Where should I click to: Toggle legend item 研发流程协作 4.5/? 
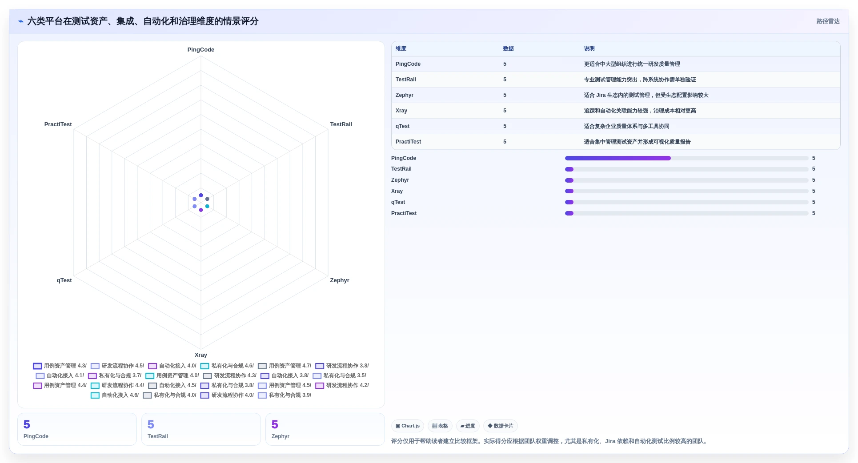[117, 366]
